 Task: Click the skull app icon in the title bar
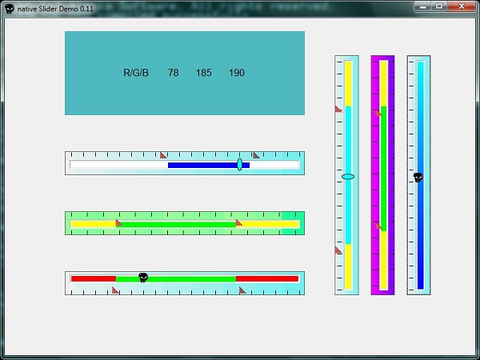[x=9, y=7]
